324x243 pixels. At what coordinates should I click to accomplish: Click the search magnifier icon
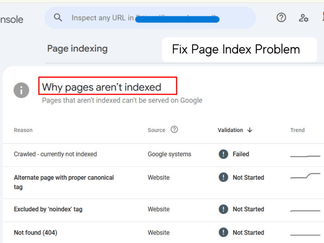[x=58, y=17]
